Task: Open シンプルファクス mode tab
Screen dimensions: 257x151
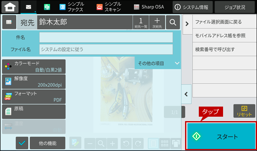Action: (72, 7)
